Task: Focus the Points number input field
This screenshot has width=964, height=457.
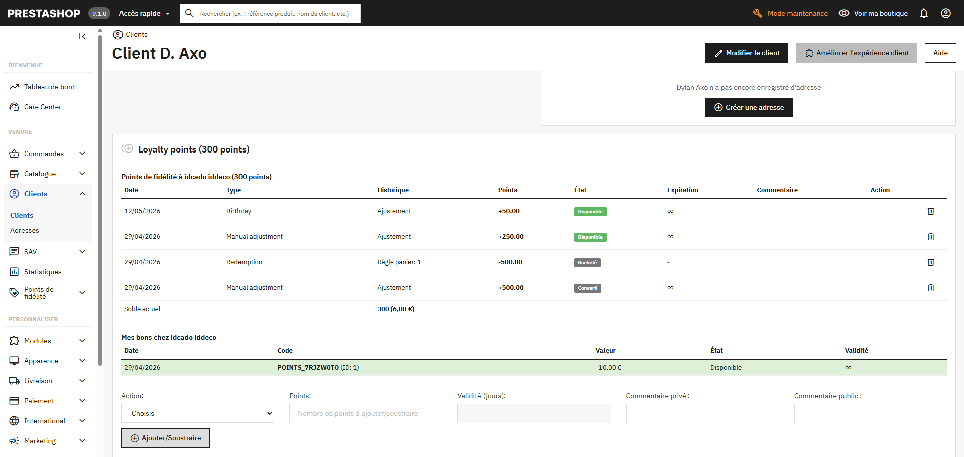Action: pos(366,413)
